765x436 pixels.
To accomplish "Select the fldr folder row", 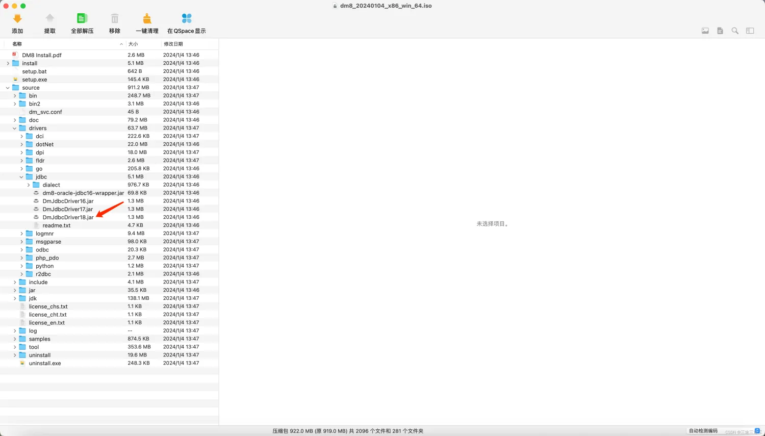I will [109, 161].
